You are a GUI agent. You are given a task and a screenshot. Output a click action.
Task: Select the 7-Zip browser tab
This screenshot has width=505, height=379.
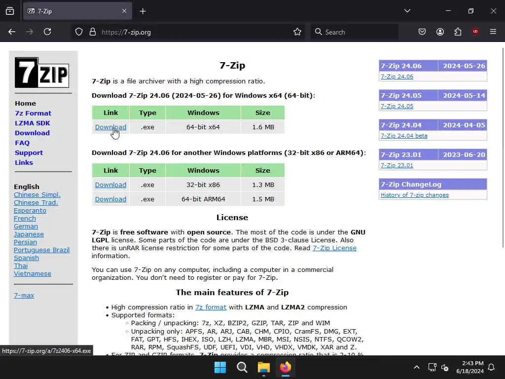pyautogui.click(x=77, y=11)
